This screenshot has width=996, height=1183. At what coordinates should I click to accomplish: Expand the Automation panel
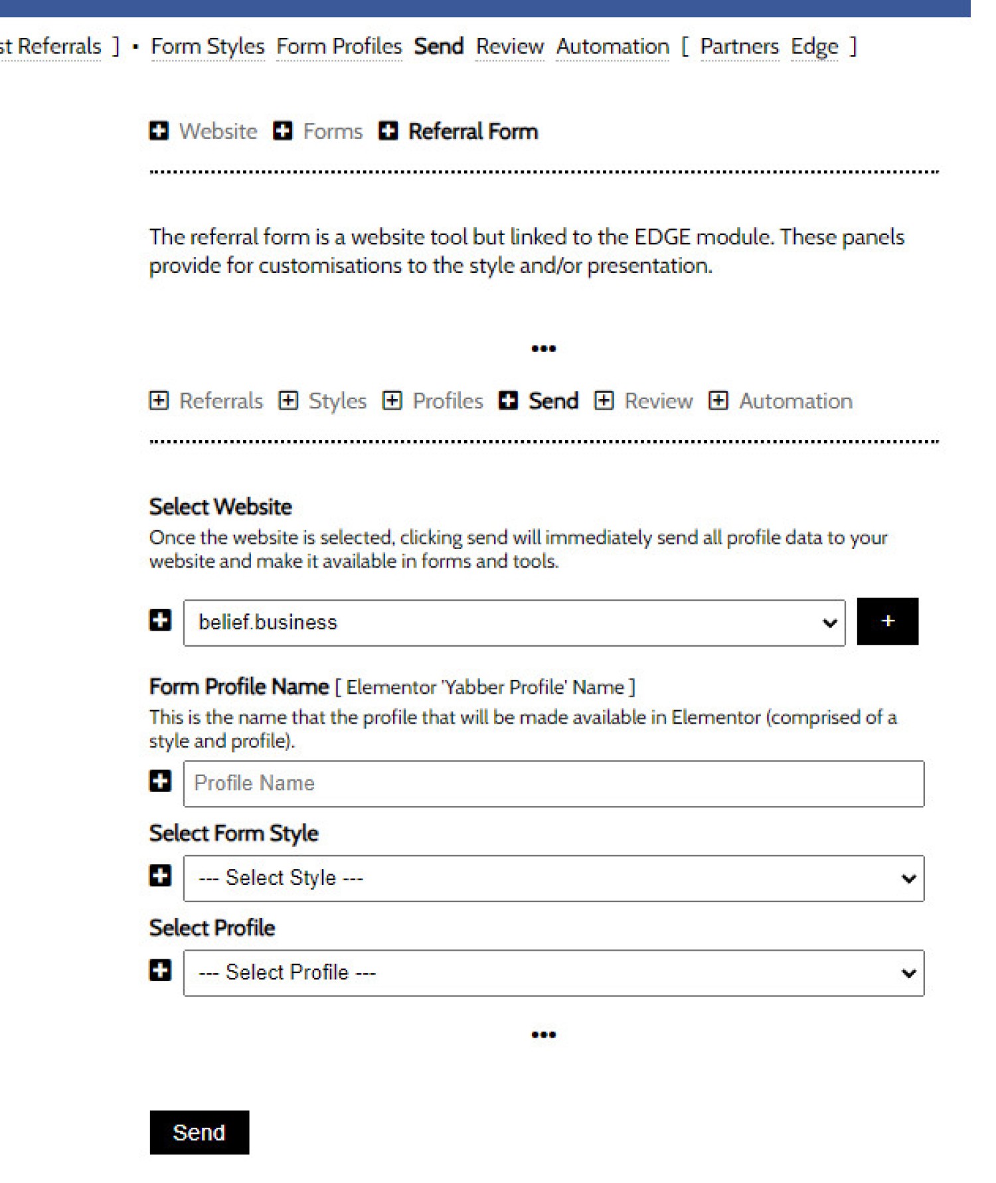click(781, 401)
